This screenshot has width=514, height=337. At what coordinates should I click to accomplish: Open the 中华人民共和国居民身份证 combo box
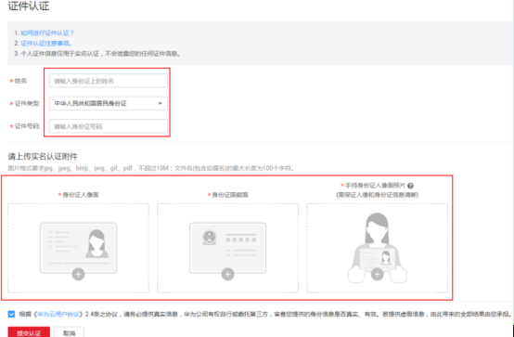[109, 103]
